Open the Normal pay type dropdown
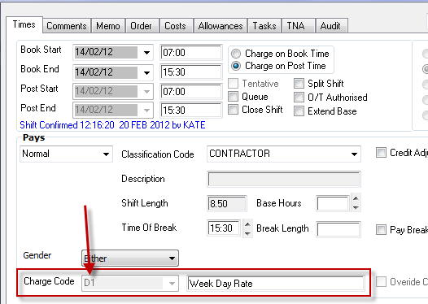The width and height of the screenshot is (428, 304). point(106,154)
